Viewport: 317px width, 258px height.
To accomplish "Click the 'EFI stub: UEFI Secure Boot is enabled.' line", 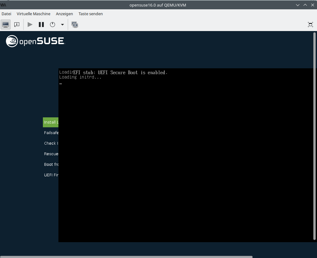I will coord(120,73).
